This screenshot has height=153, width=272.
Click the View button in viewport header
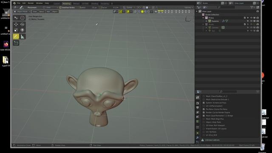[34, 11]
